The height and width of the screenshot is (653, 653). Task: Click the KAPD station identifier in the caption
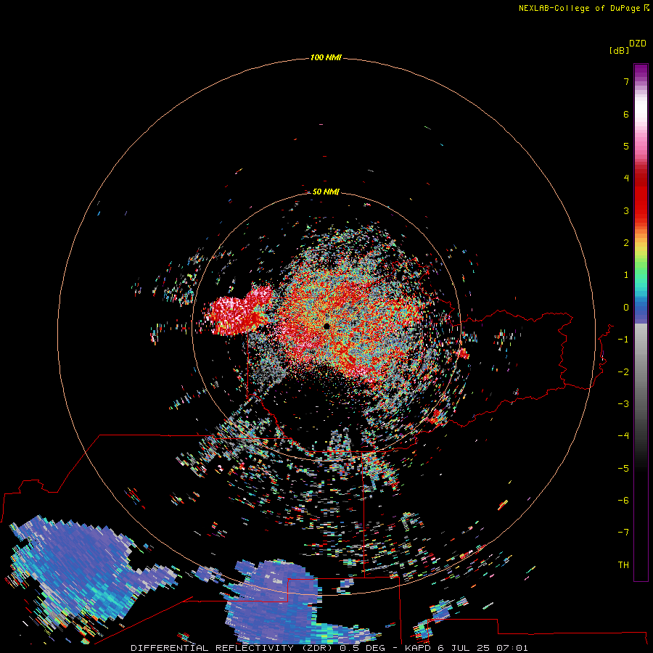(418, 648)
